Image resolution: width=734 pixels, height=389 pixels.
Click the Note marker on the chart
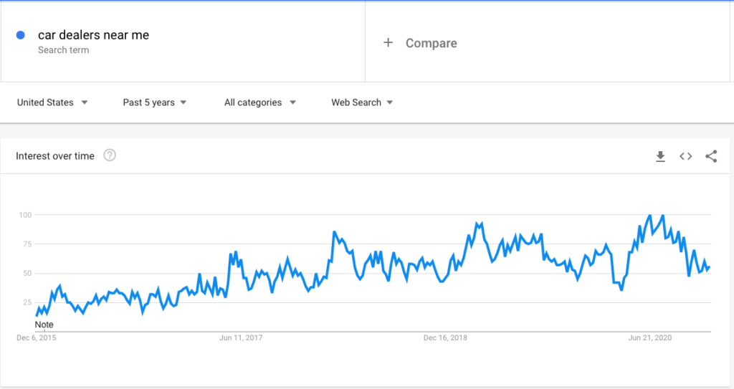tap(44, 325)
